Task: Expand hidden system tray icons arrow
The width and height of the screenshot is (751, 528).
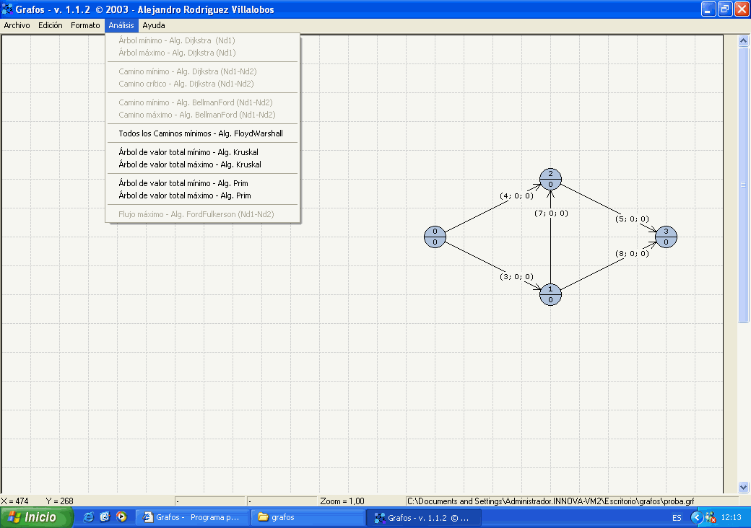Action: 696,517
